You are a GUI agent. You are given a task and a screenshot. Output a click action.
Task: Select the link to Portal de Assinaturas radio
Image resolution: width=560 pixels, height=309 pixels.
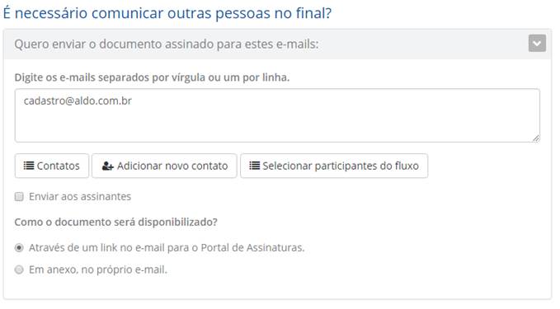19,248
